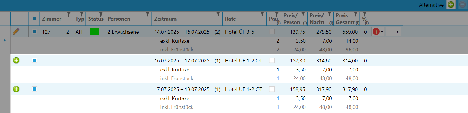
Task: Click the green plus icon for 16.07.2025 row
Action: [x=16, y=60]
